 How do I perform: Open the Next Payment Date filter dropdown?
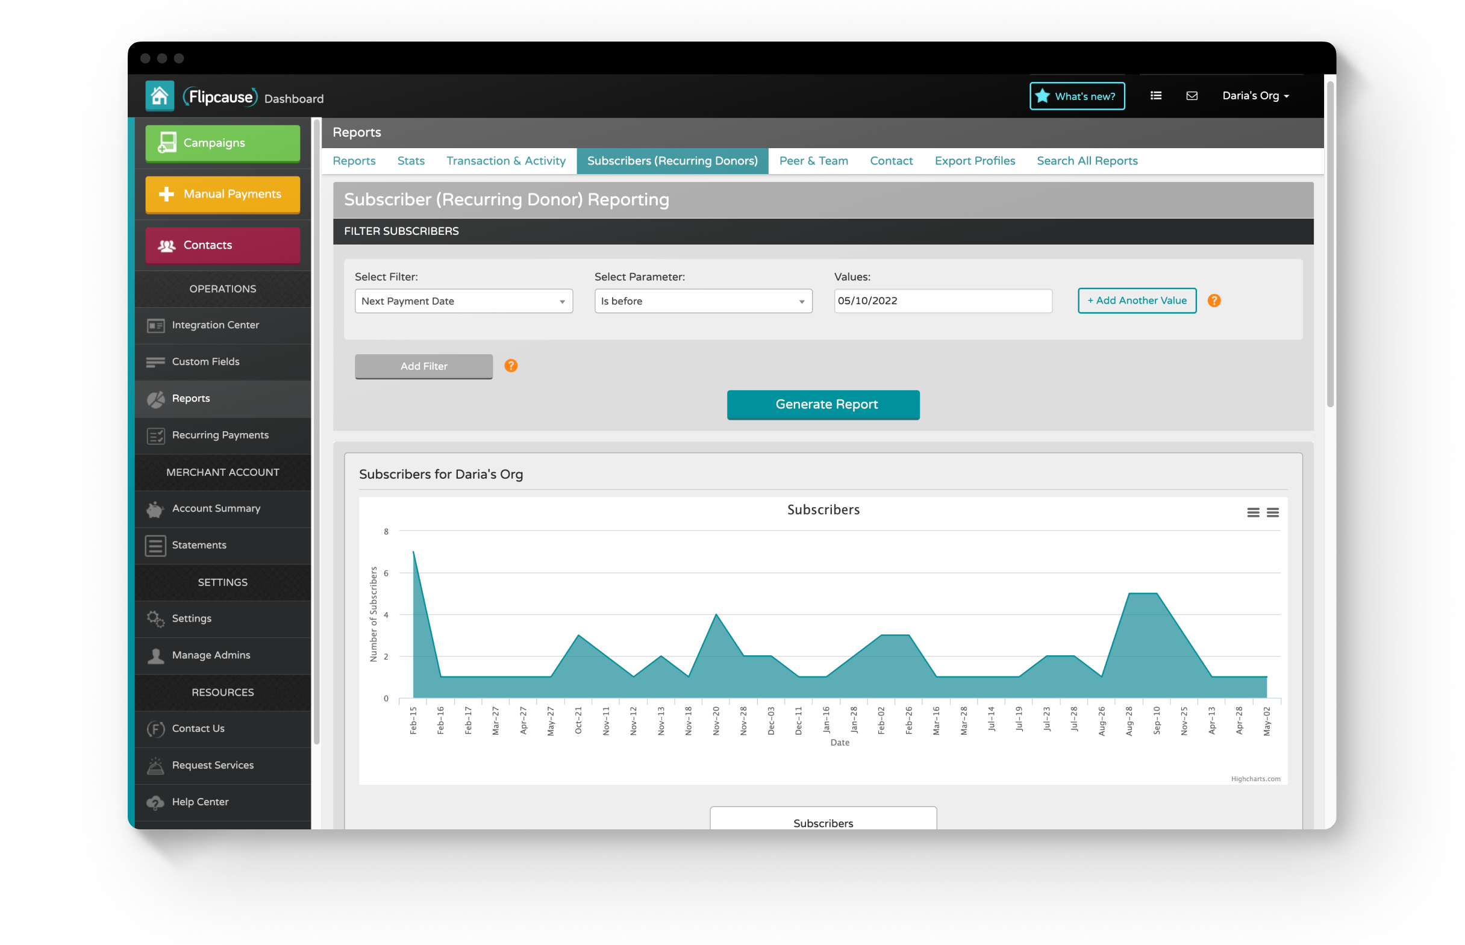click(463, 301)
